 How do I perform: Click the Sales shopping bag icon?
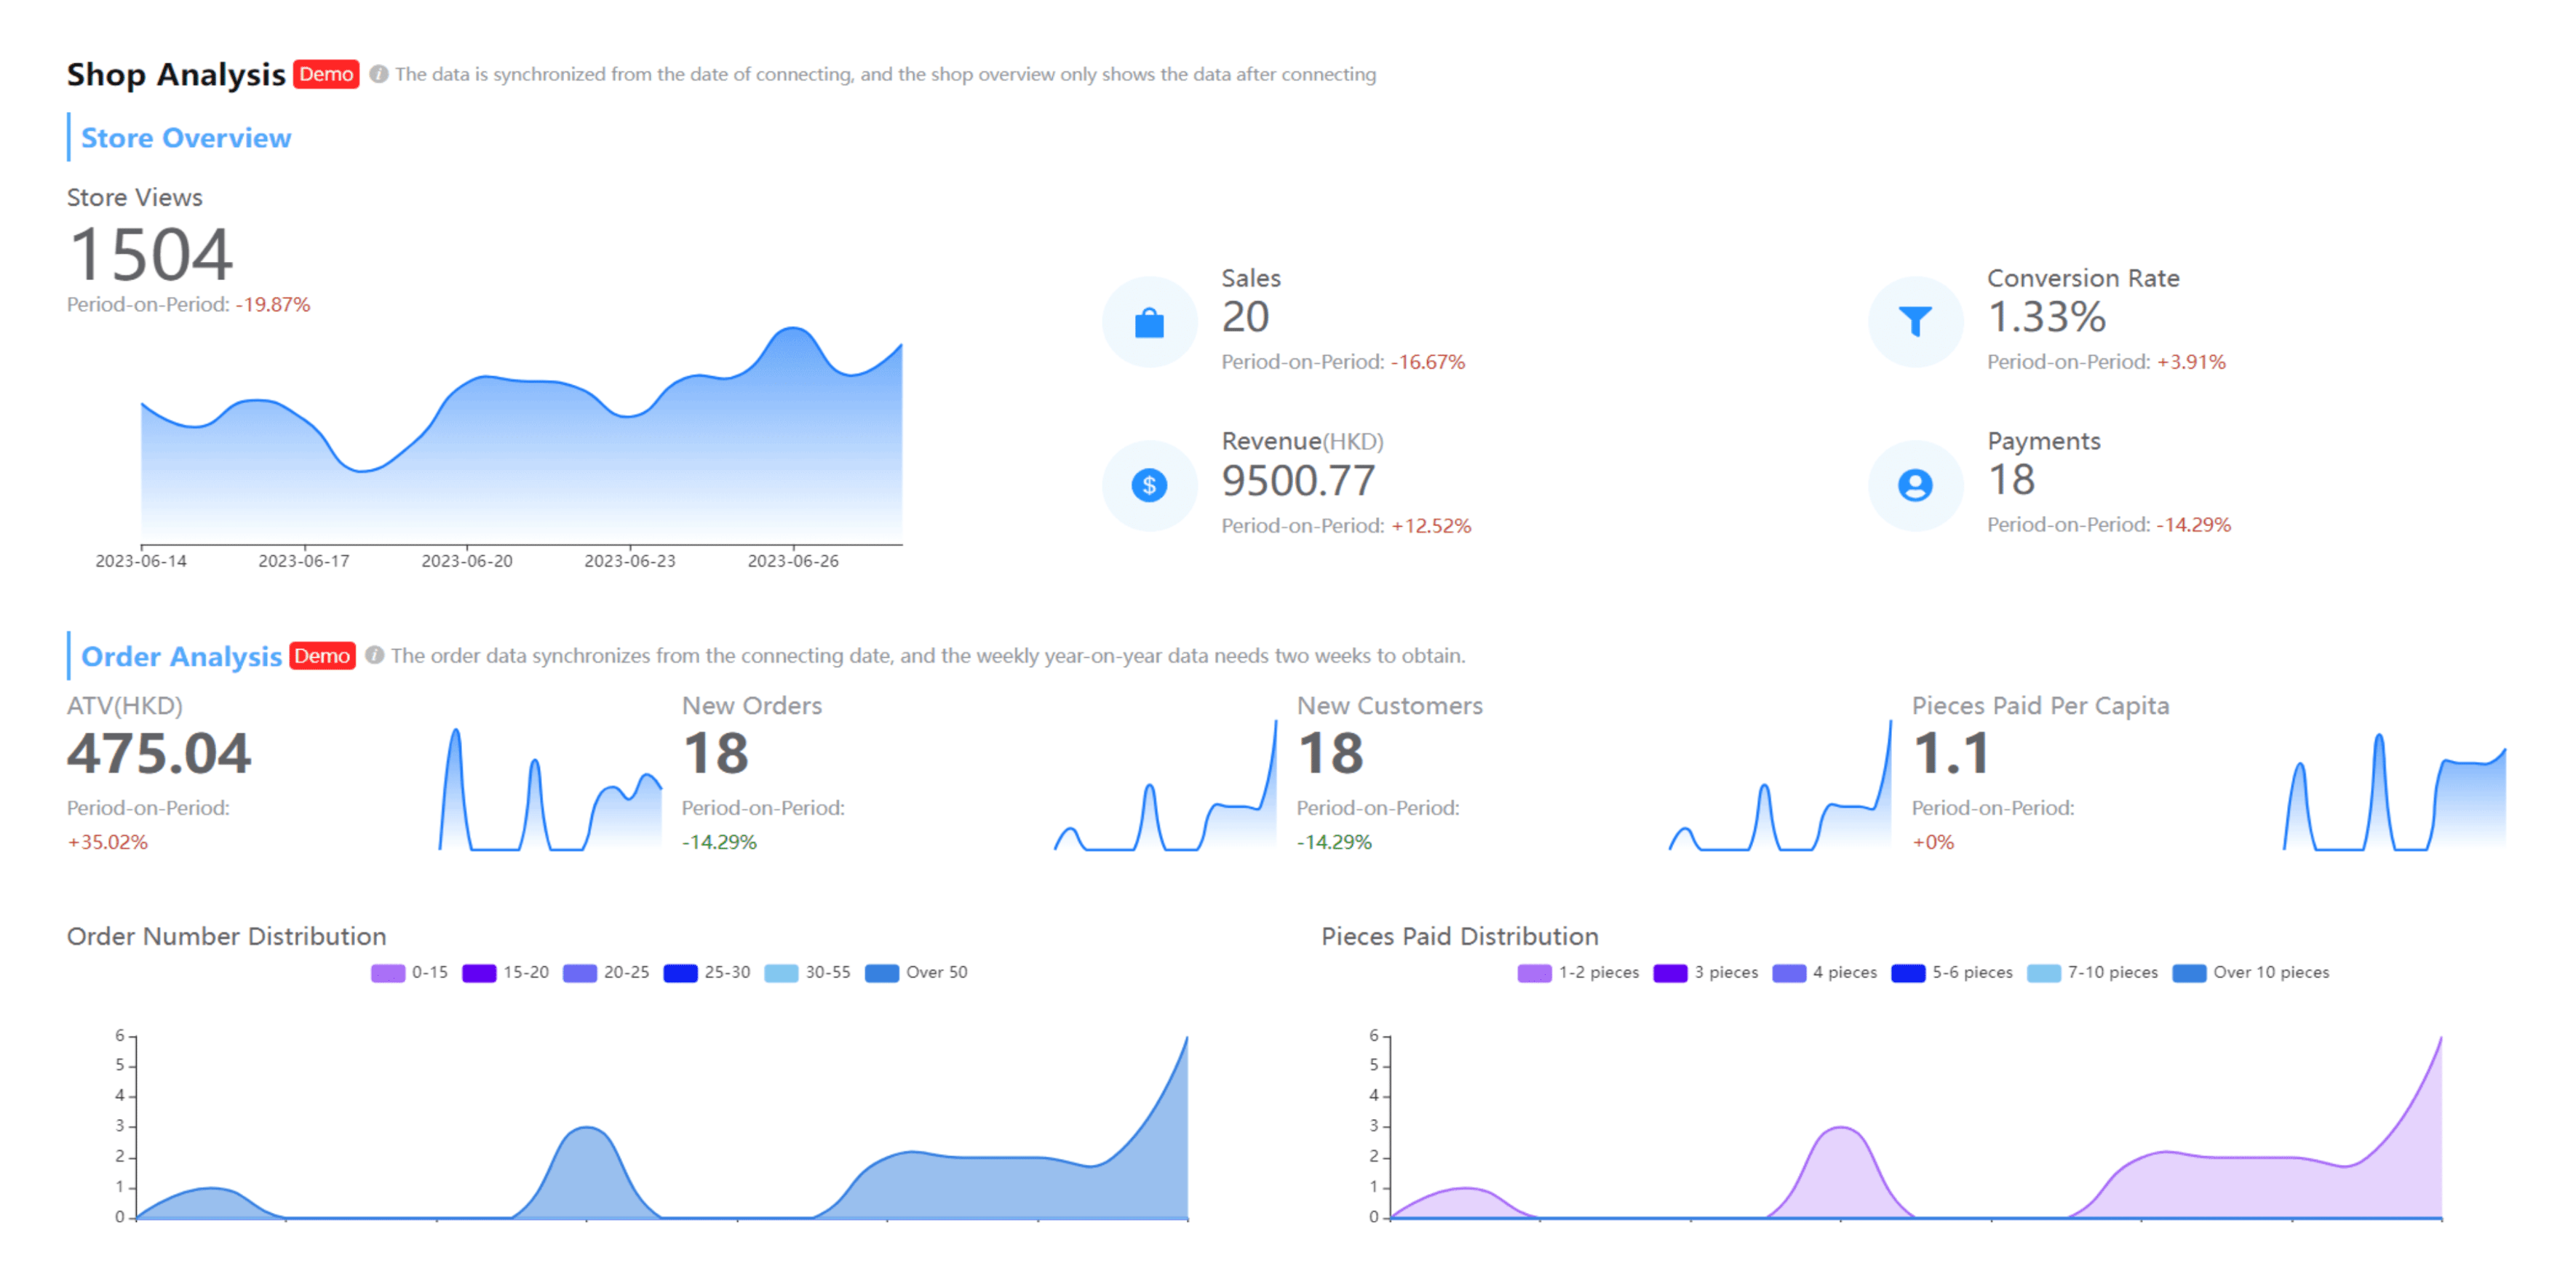point(1149,323)
